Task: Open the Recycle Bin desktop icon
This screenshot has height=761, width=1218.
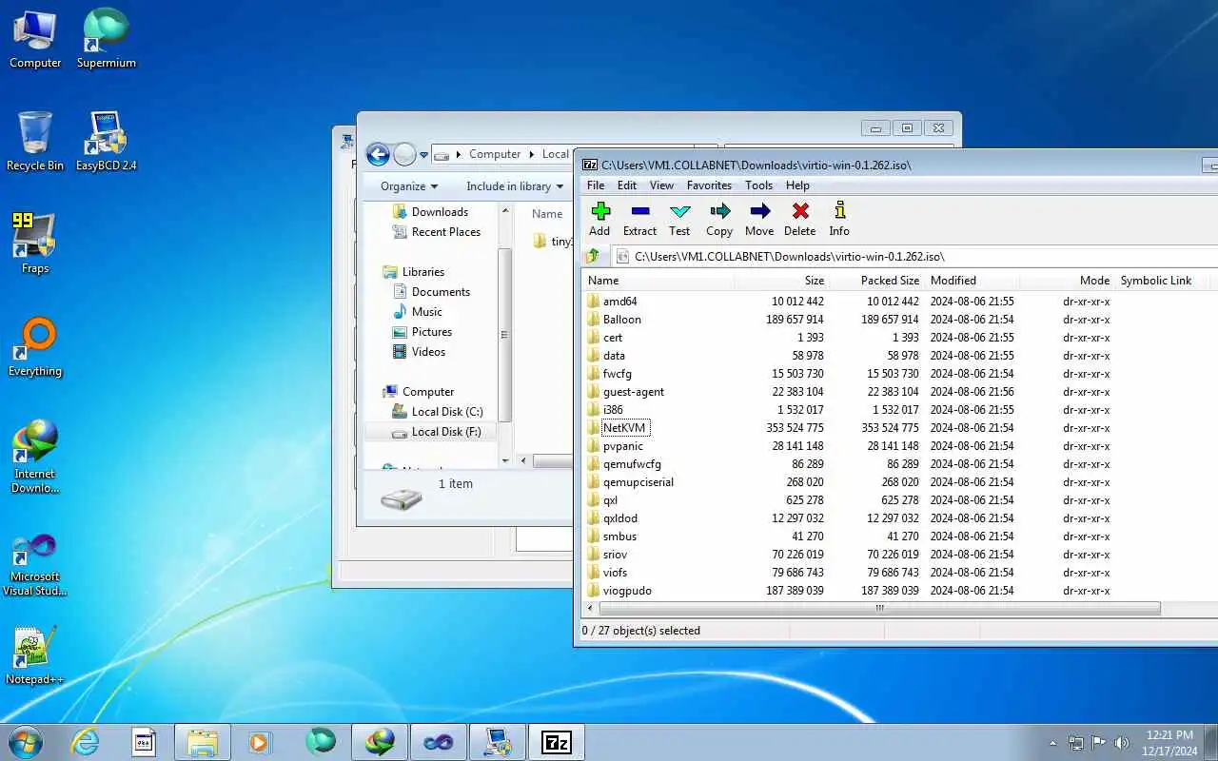Action: click(x=35, y=142)
